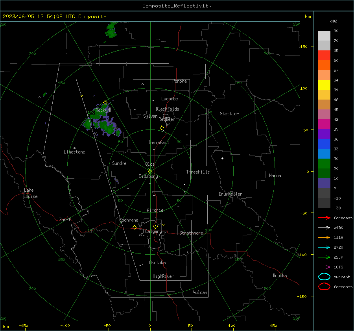Click the Olds label
The width and height of the screenshot is (354, 331).
(150, 164)
